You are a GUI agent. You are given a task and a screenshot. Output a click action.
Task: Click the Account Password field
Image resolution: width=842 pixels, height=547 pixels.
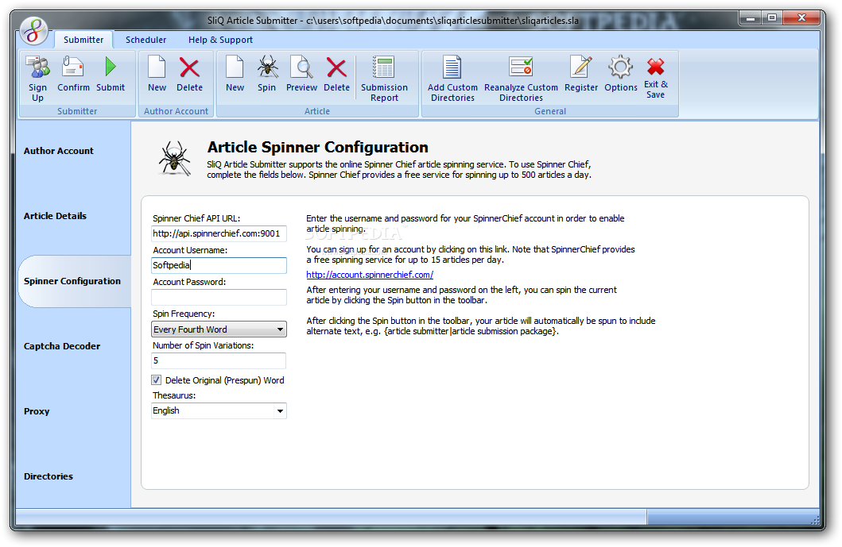[219, 297]
